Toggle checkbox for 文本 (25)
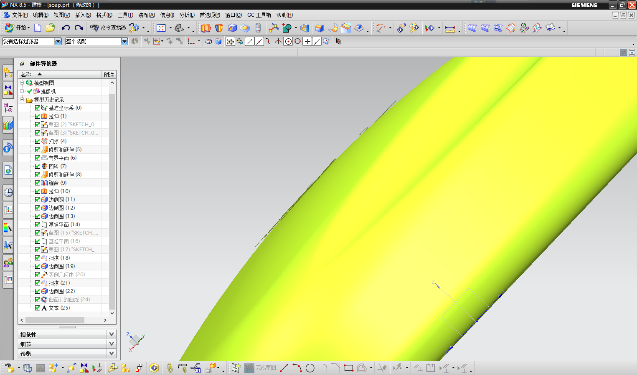This screenshot has height=375, width=637. [38, 308]
